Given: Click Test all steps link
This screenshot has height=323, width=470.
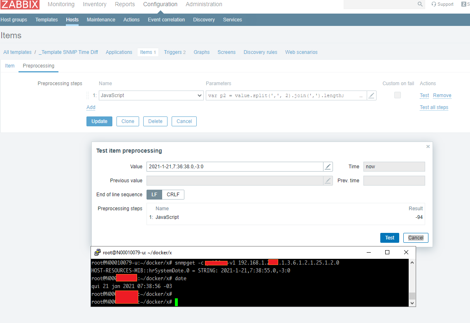Looking at the screenshot, I should [434, 107].
